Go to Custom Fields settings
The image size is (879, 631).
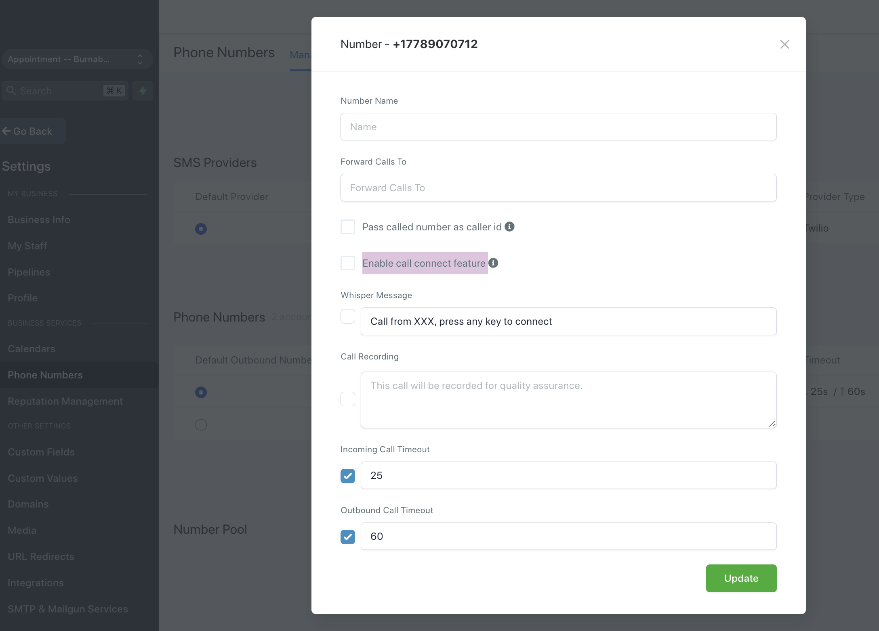tap(41, 452)
